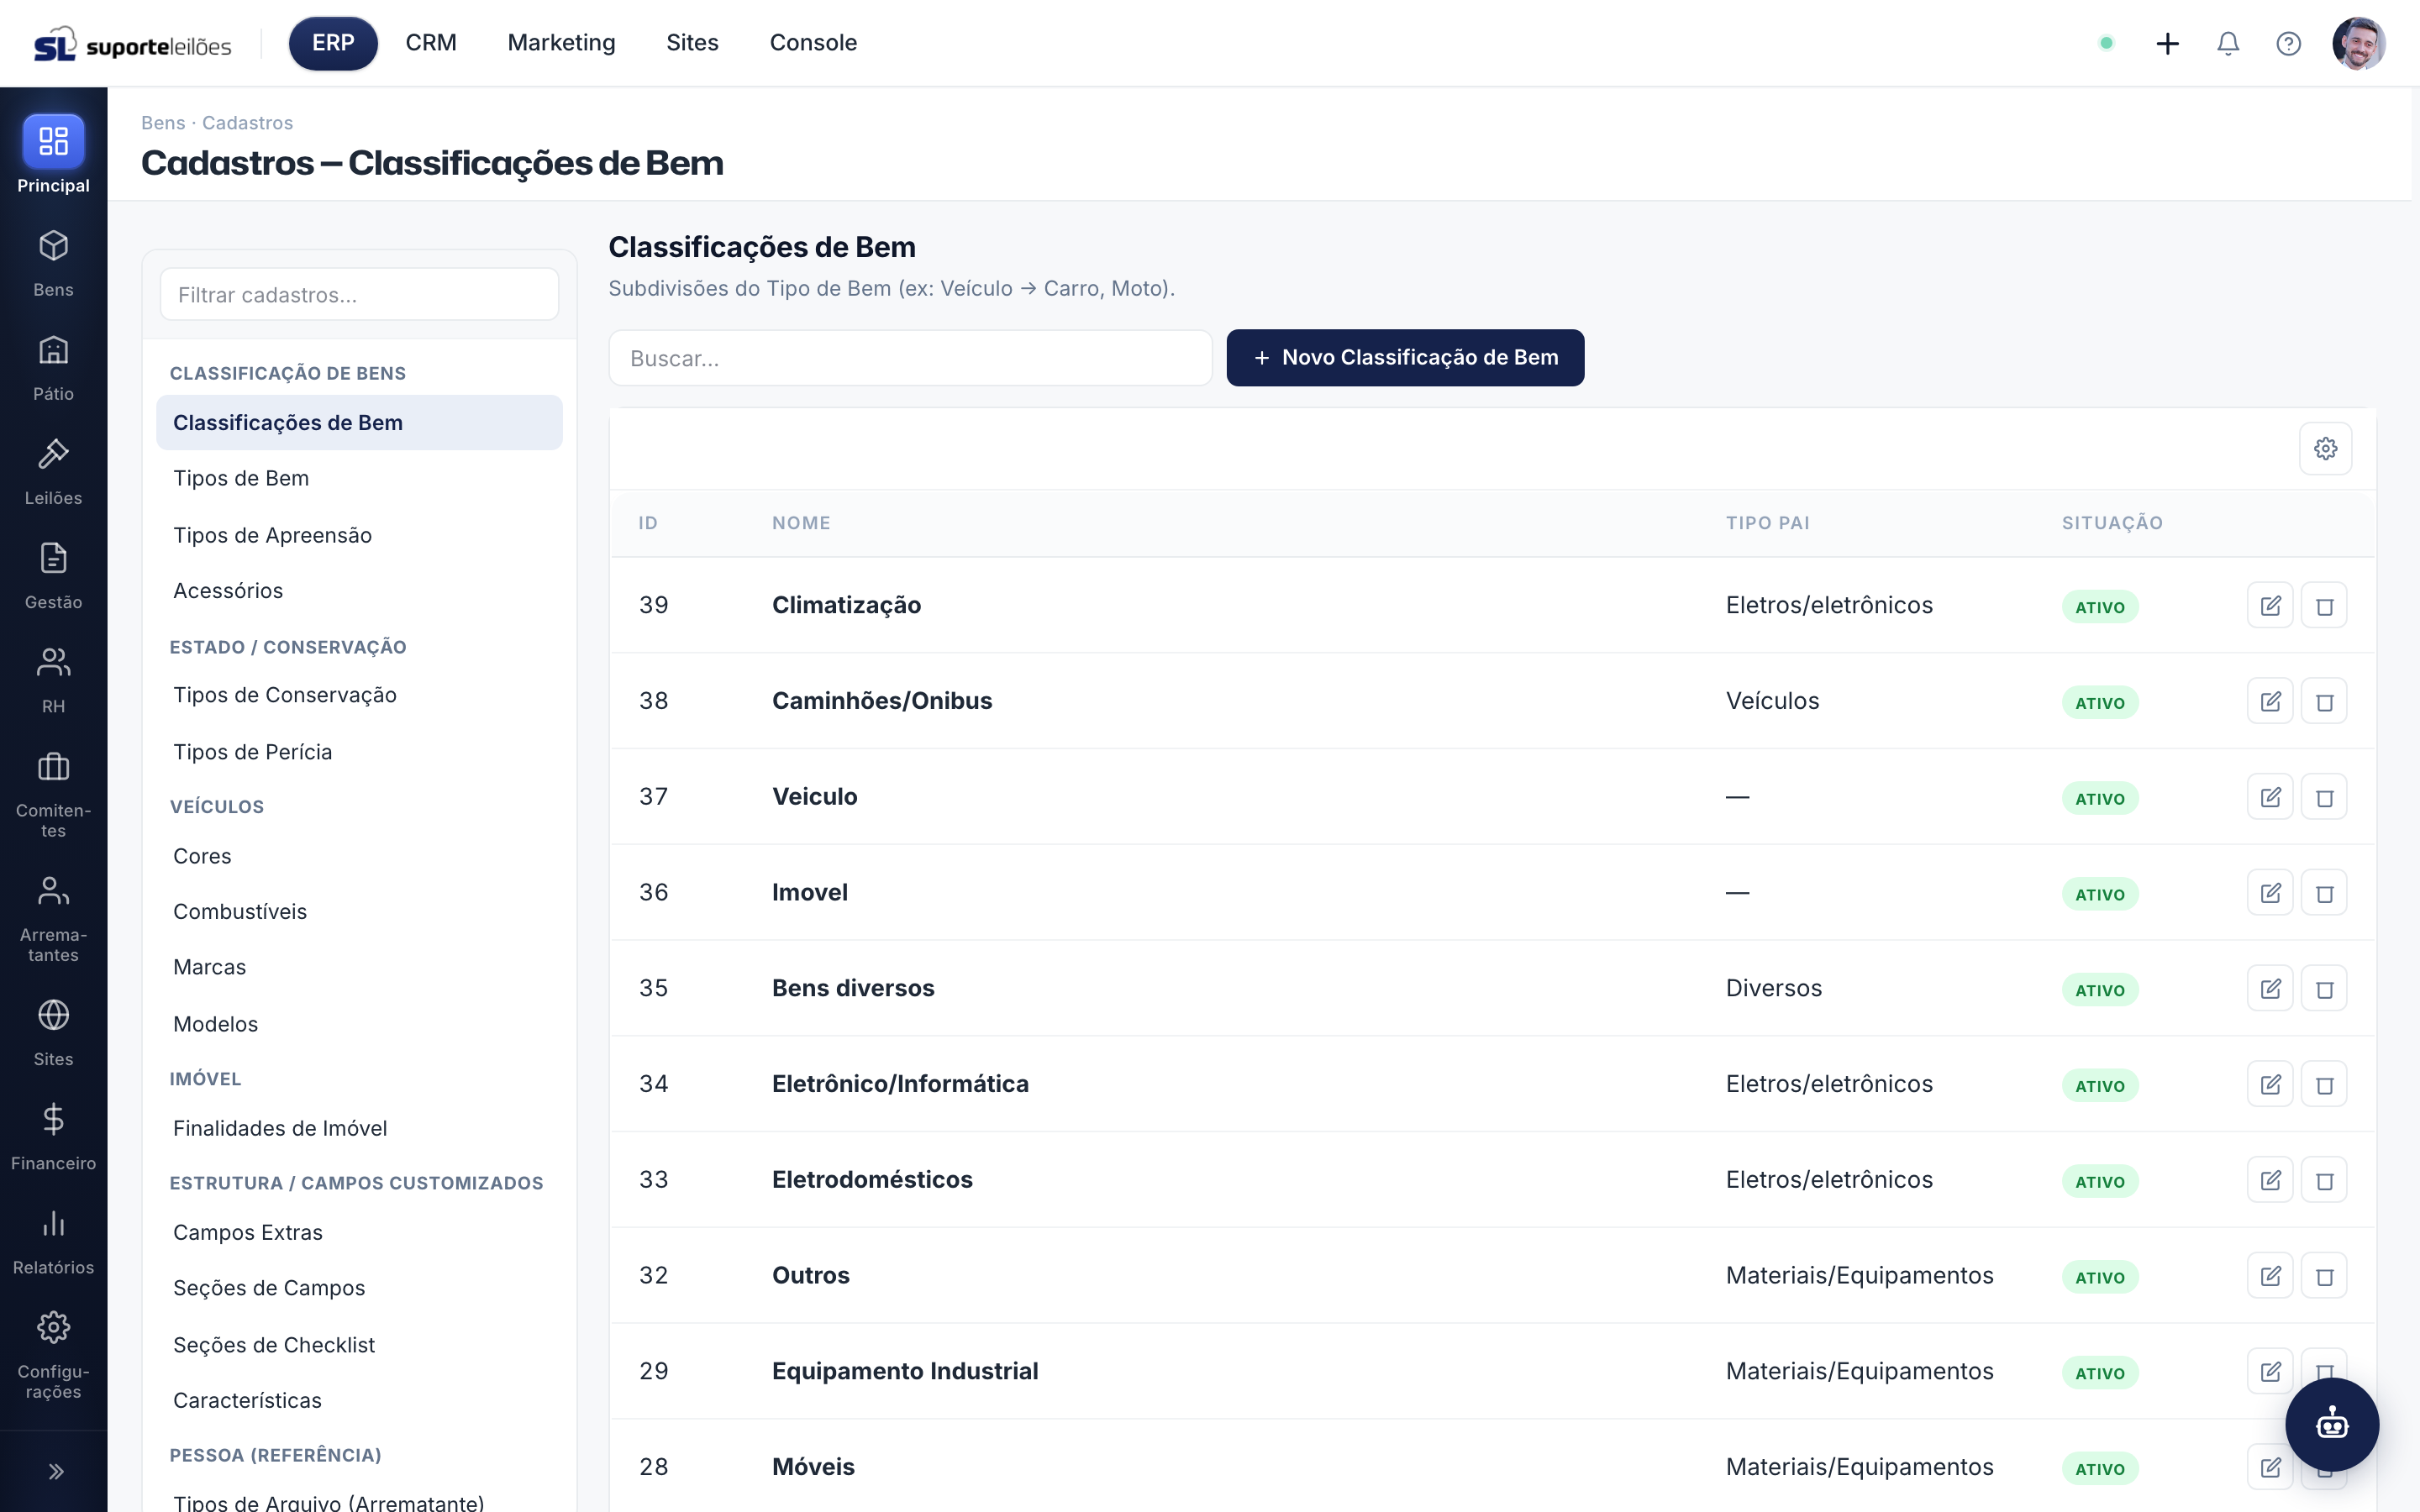Open the help question mark icon
This screenshot has width=2420, height=1512.
[2288, 43]
